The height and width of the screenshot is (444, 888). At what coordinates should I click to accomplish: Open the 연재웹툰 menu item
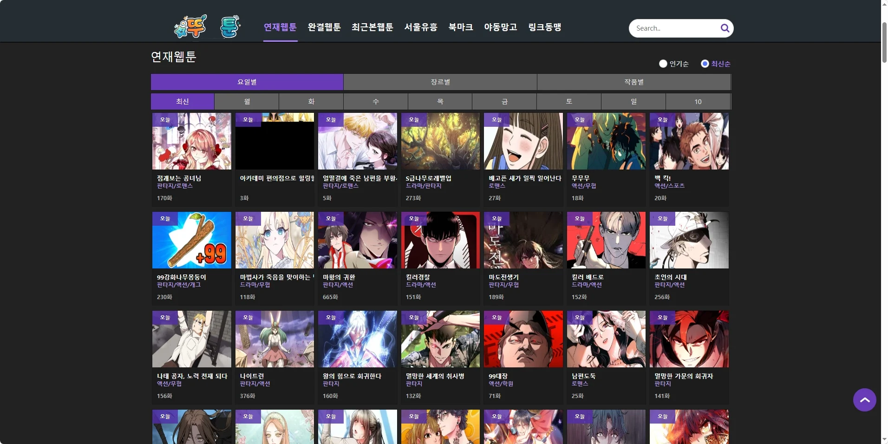click(280, 27)
